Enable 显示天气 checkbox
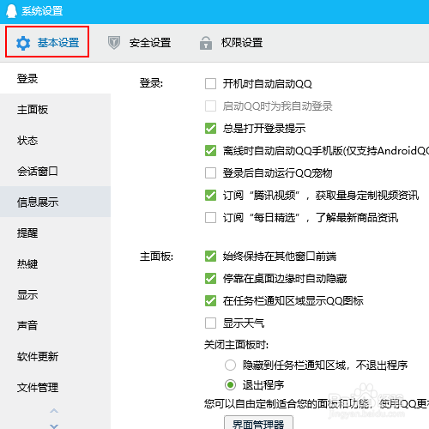Screen dimensions: 429x429 (210, 323)
